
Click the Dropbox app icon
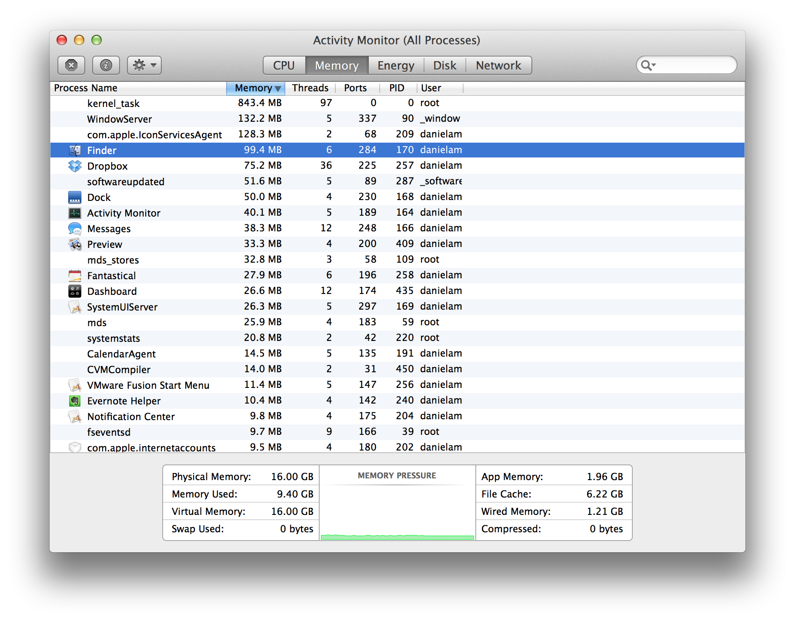pos(75,166)
